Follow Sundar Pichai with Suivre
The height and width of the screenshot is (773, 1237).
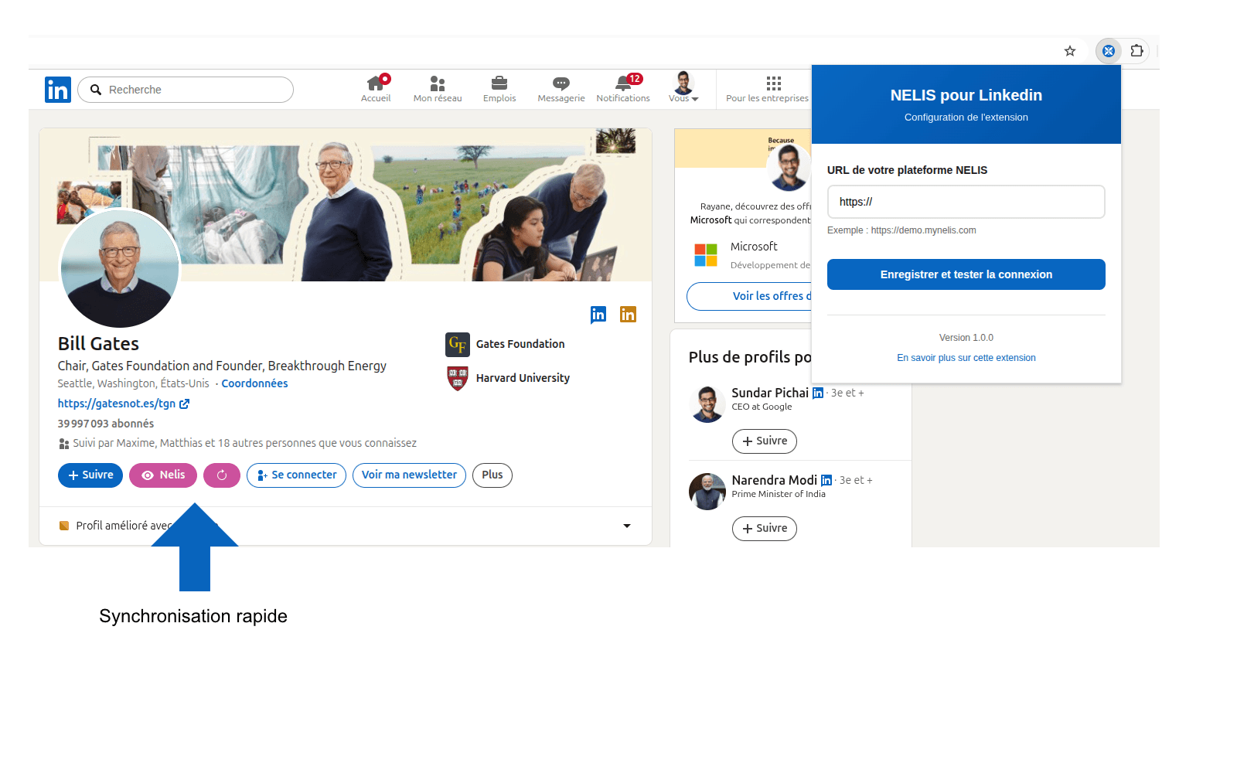765,441
